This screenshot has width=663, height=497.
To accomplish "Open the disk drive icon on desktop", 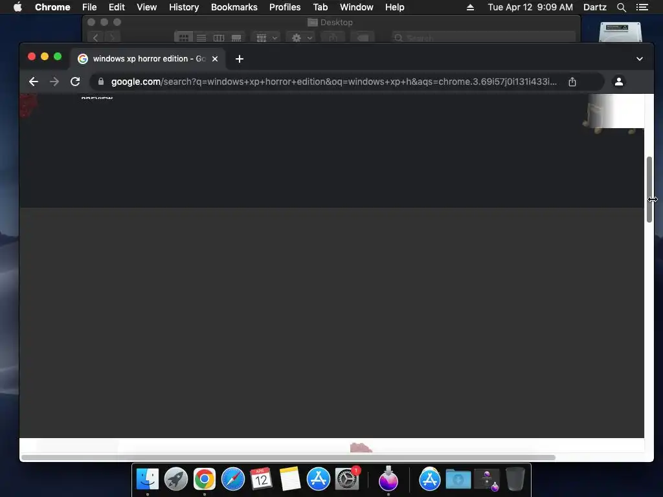I will (x=620, y=32).
